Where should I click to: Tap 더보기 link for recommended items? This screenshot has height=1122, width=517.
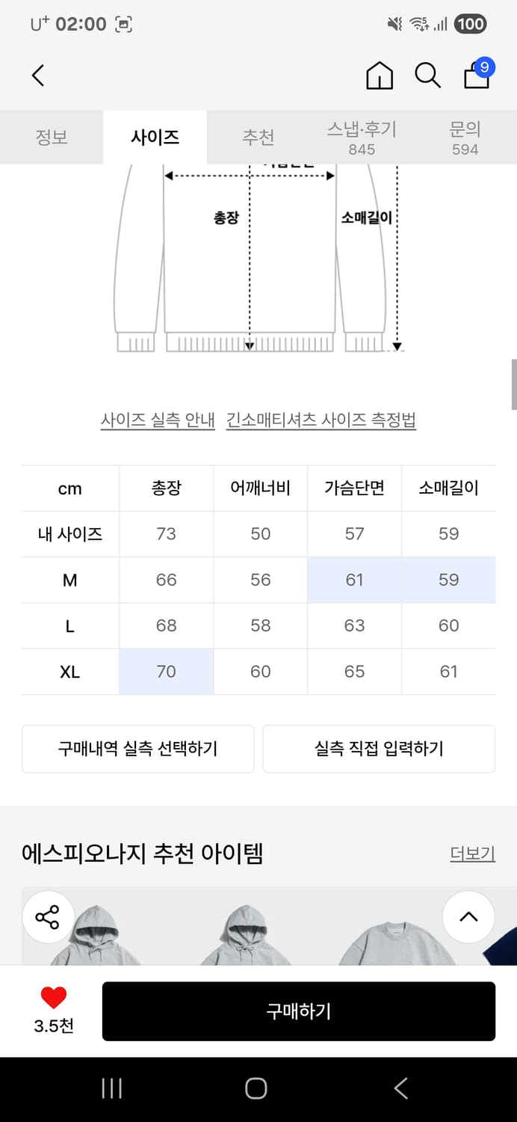(x=472, y=853)
